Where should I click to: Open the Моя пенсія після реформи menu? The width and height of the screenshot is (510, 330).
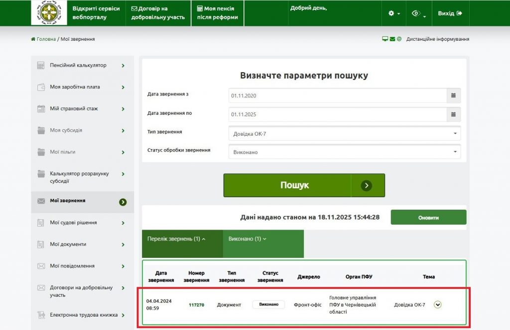coord(217,12)
